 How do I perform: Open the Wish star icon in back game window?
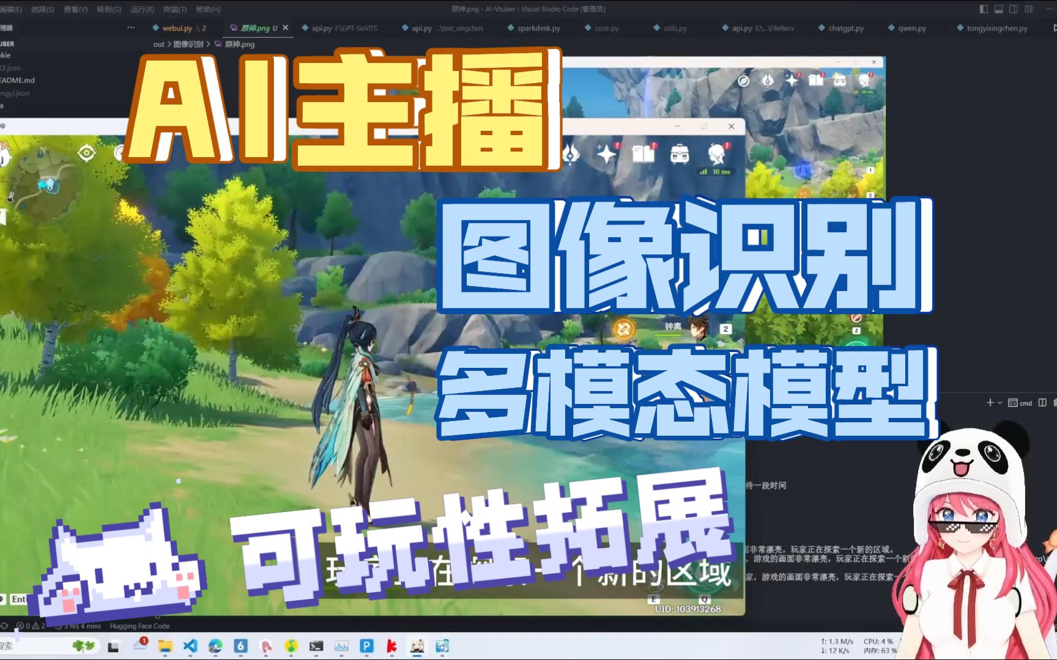pos(792,80)
